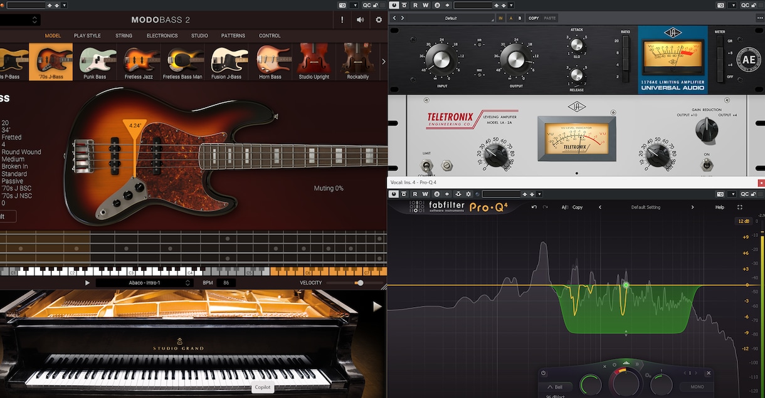The image size is (765, 398).
Task: Open MODO BASS settings gear
Action: (x=379, y=20)
